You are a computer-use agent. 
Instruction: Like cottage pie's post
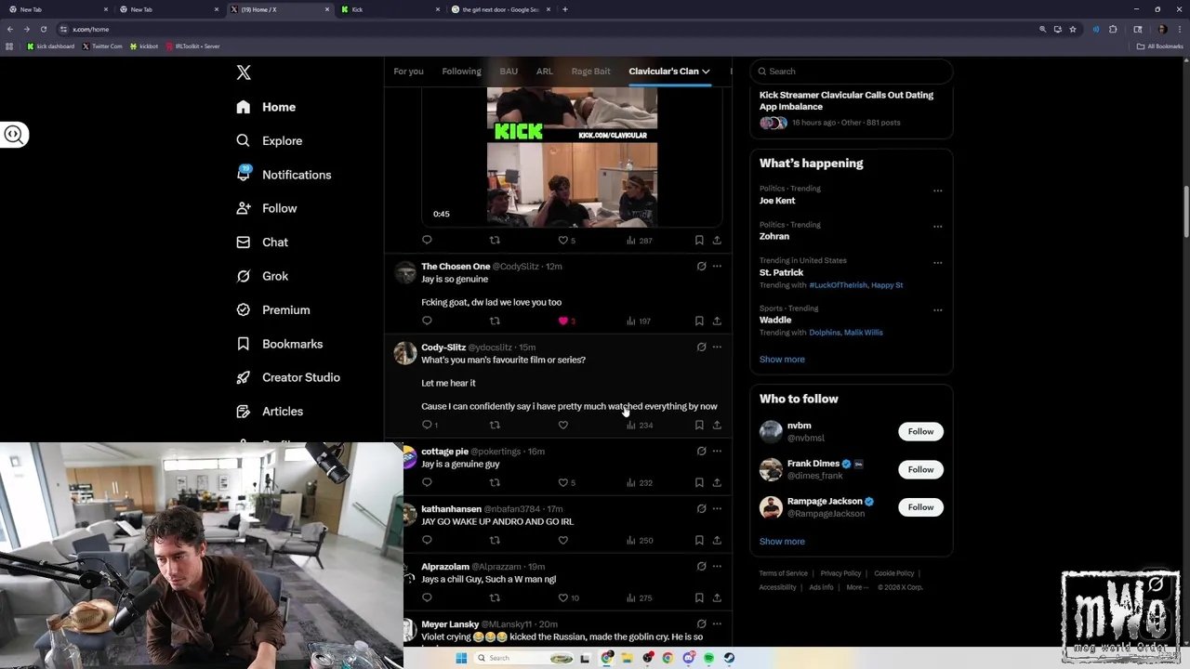(562, 482)
